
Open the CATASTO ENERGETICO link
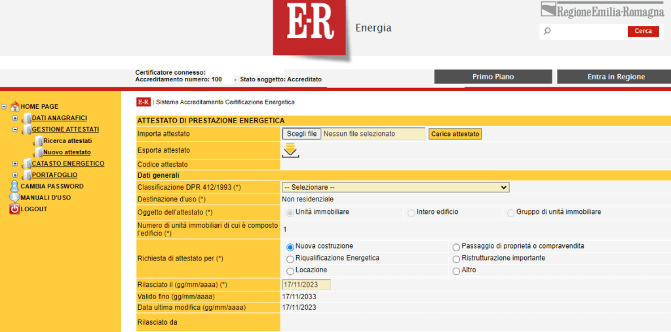(x=68, y=163)
